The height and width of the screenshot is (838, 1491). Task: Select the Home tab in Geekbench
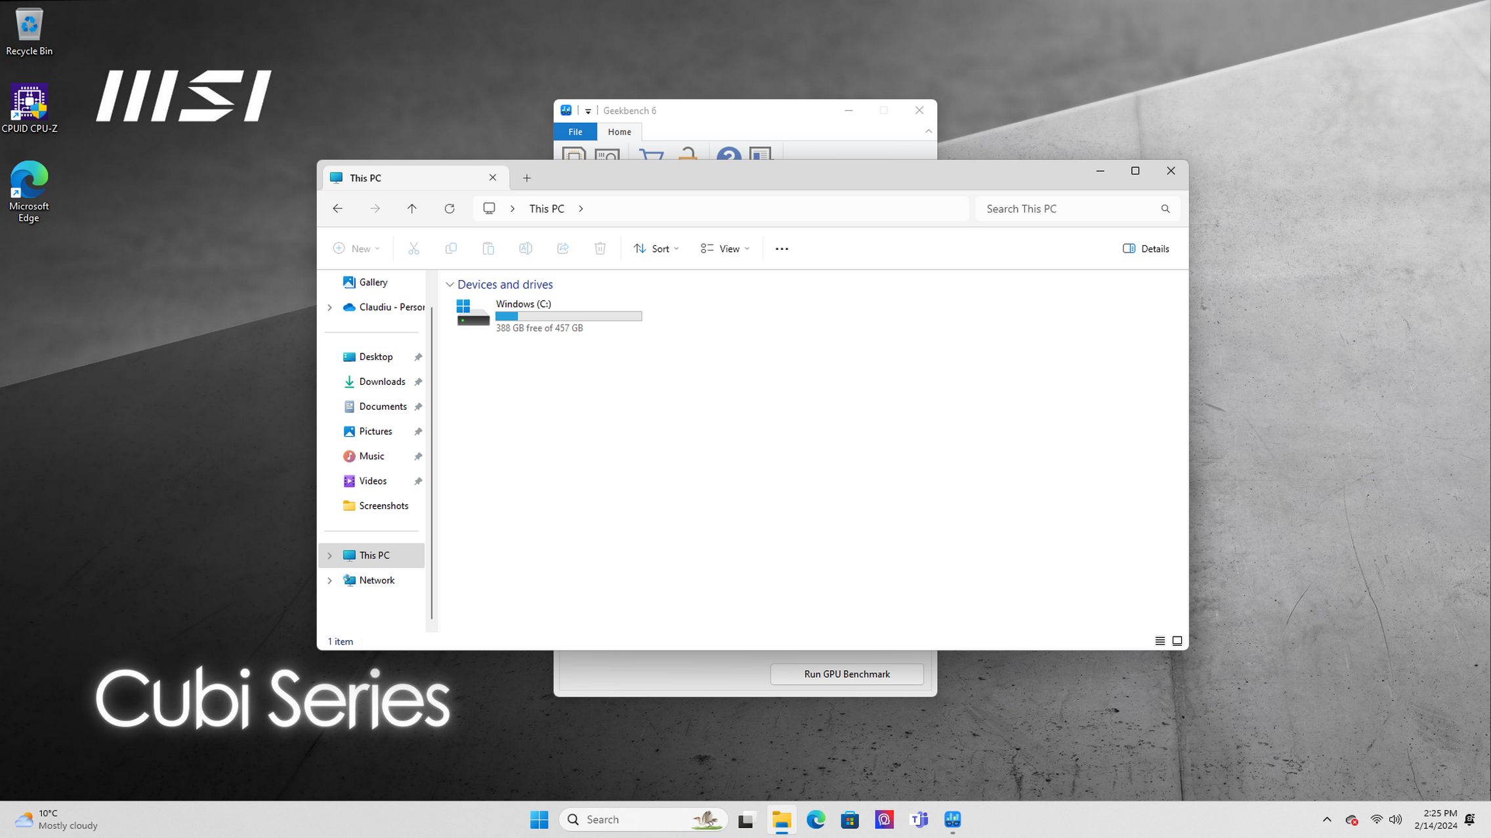[x=619, y=132]
